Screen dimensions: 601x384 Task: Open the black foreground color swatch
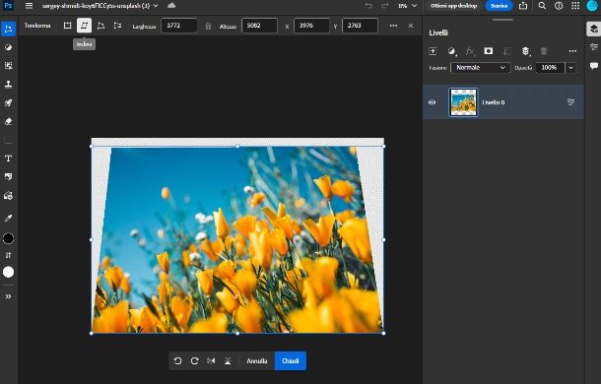[8, 238]
